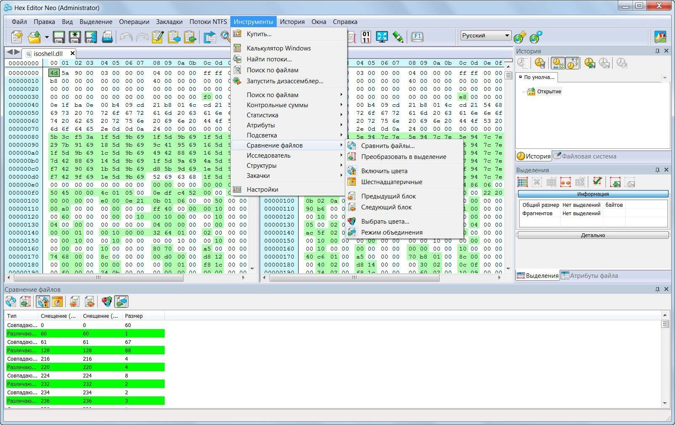The height and width of the screenshot is (425, 675).
Task: Click the binary 01 11 view icon
Action: pos(366,37)
